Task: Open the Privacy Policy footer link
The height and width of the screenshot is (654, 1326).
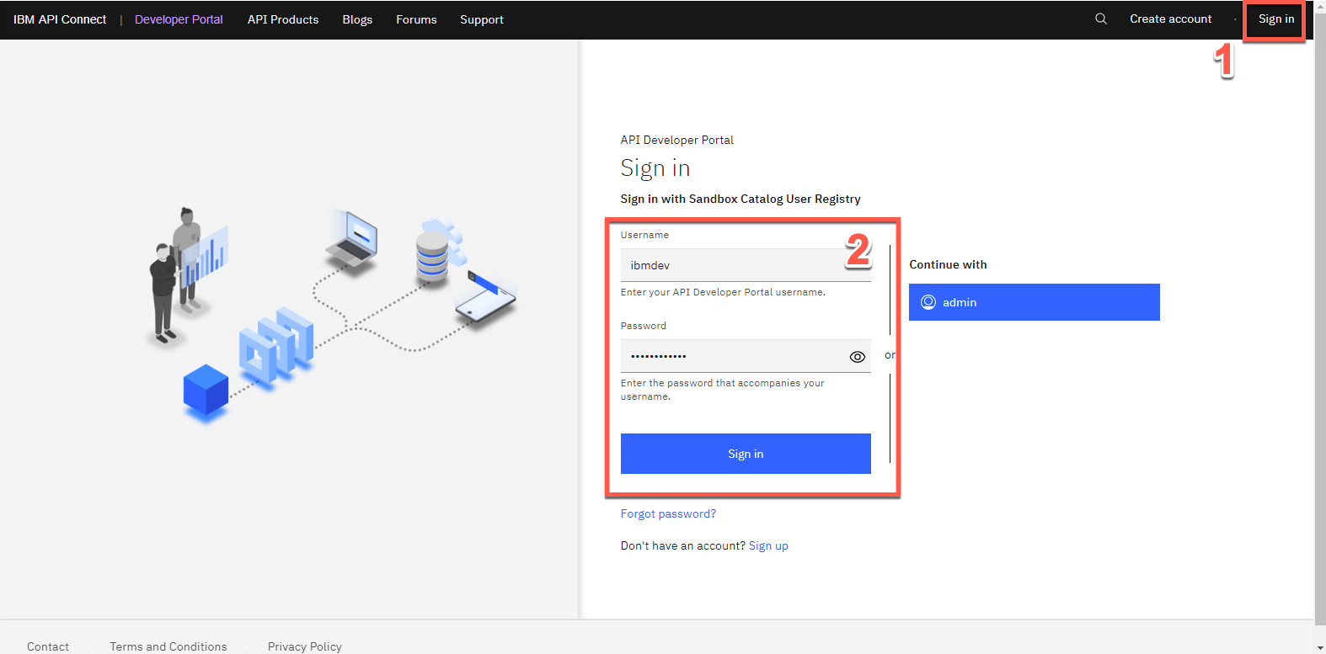Action: pyautogui.click(x=305, y=646)
